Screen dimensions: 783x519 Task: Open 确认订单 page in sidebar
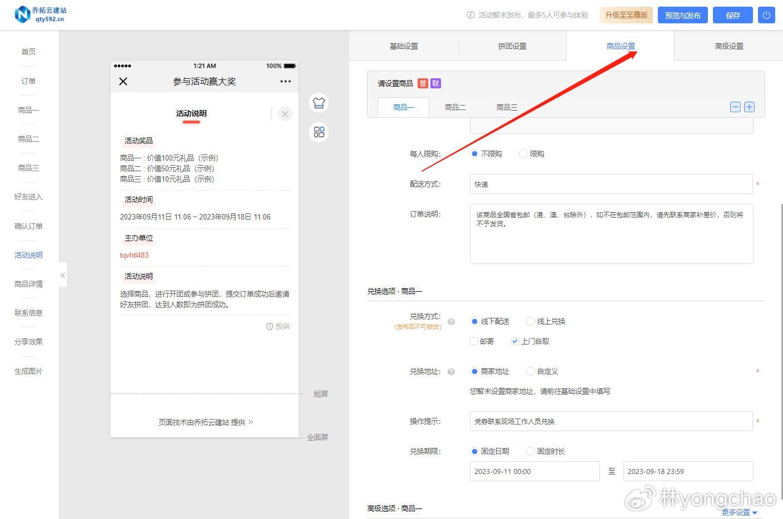28,226
